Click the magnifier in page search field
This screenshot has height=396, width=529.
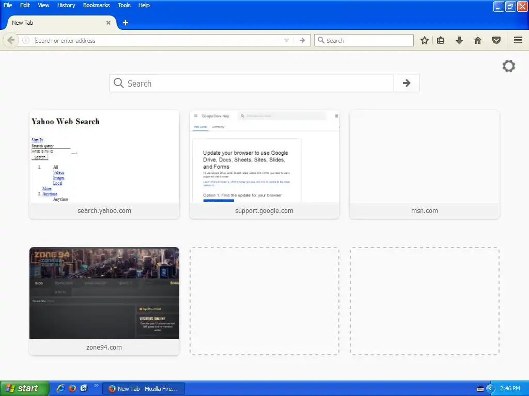click(x=118, y=83)
